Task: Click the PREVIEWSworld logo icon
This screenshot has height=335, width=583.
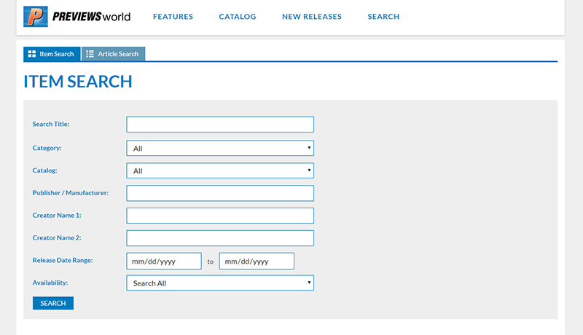Action: point(36,16)
